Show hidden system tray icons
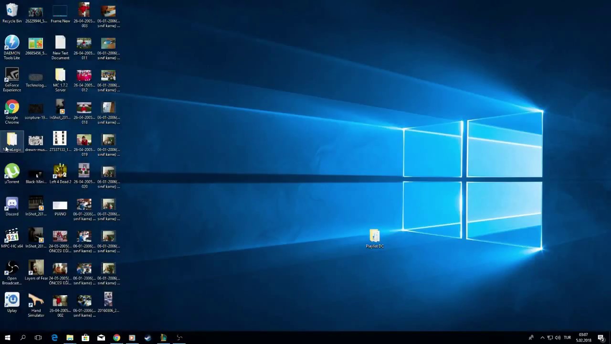 click(542, 338)
